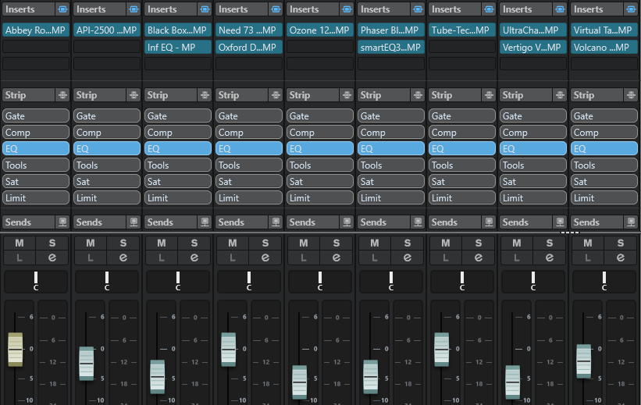Click Sends header icon on Phaser Bl channel
This screenshot has width=641, height=405.
[418, 222]
